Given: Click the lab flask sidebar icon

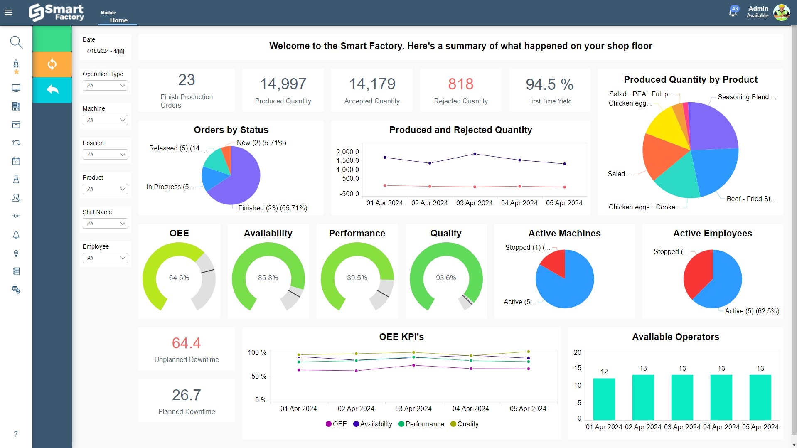Looking at the screenshot, I should click(x=16, y=180).
